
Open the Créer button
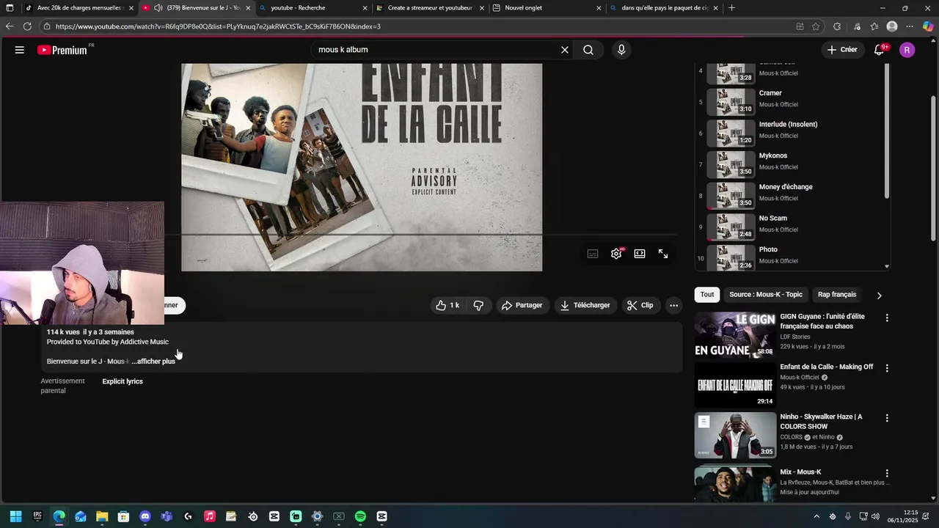tap(842, 50)
